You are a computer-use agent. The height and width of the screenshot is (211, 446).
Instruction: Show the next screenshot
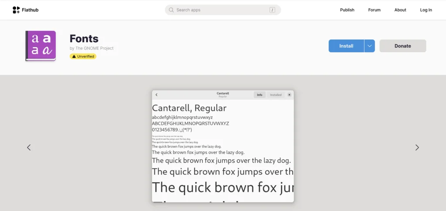(x=417, y=147)
